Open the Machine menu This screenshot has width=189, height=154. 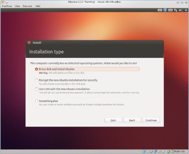(x=7, y=6)
